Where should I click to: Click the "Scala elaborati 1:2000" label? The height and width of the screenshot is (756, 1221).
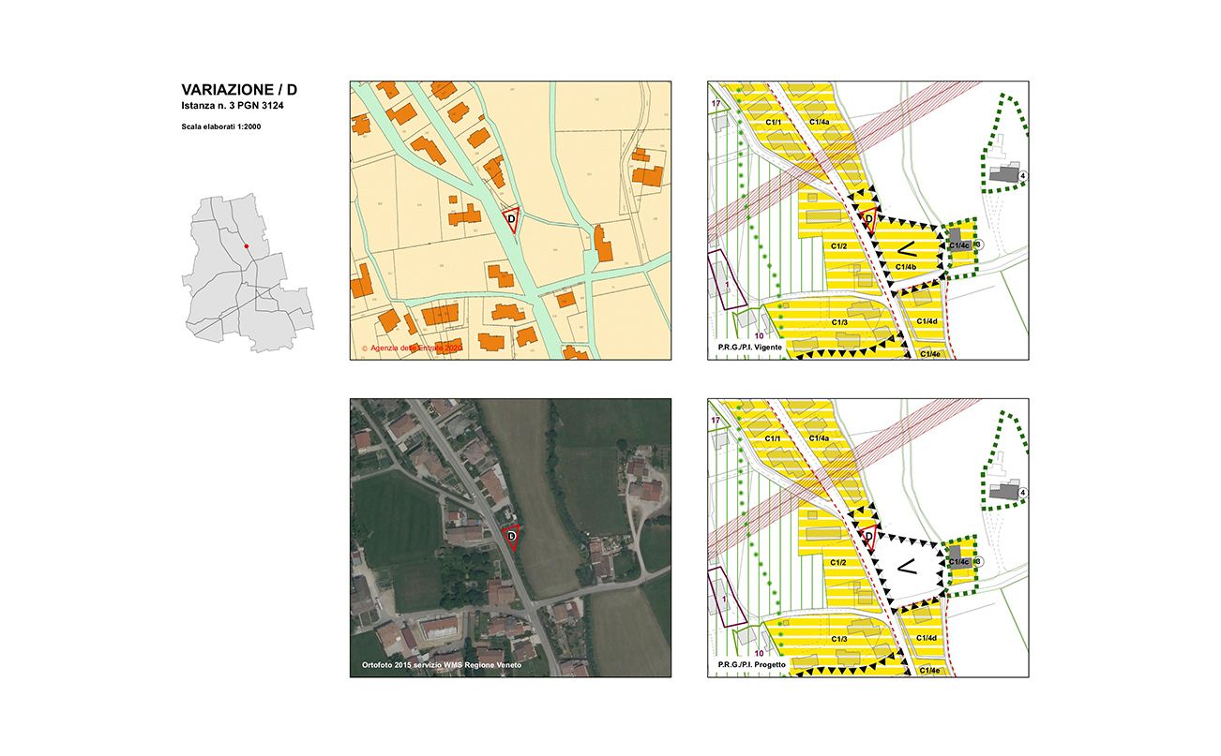pos(221,126)
